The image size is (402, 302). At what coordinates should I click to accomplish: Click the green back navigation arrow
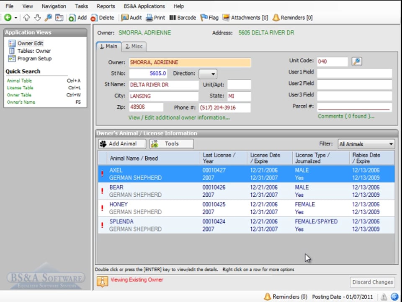pyautogui.click(x=8, y=18)
